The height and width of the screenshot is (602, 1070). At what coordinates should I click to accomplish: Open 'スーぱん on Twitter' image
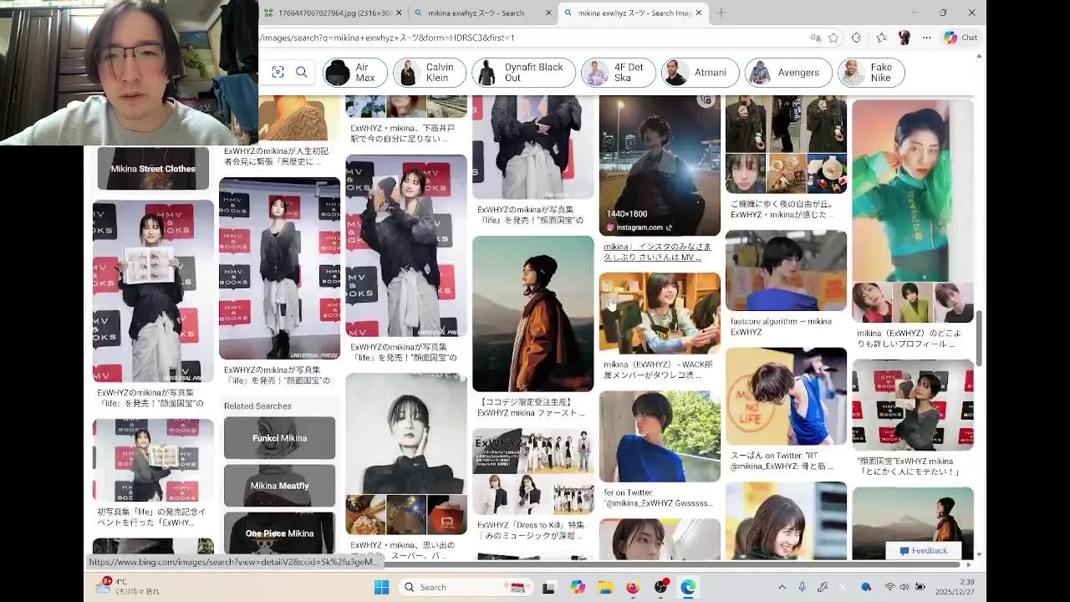pyautogui.click(x=786, y=397)
